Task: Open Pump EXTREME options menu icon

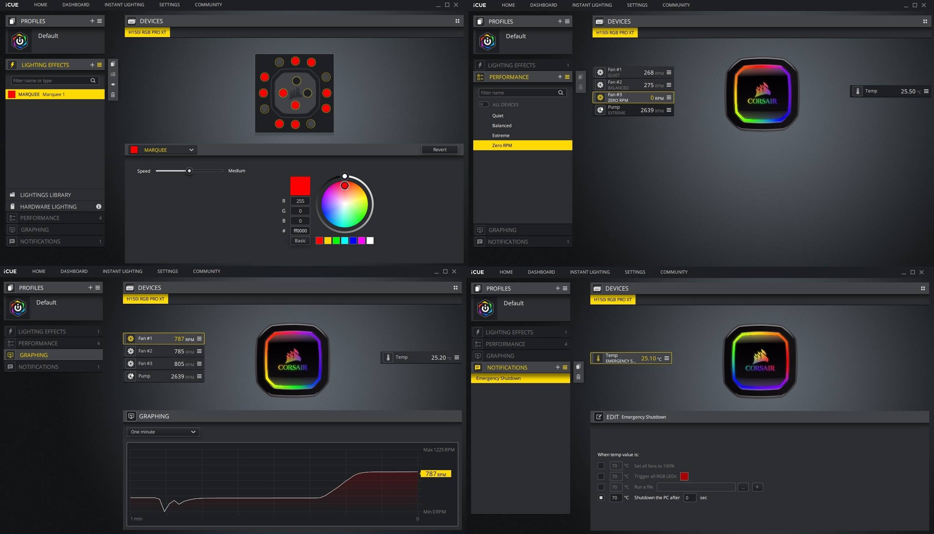Action: coord(669,110)
